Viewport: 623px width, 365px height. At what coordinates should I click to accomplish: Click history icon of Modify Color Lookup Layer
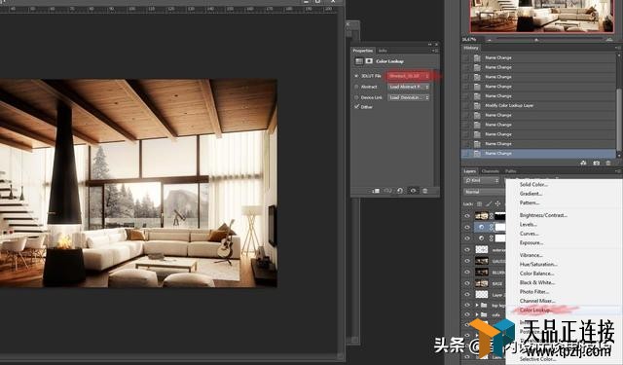[477, 106]
